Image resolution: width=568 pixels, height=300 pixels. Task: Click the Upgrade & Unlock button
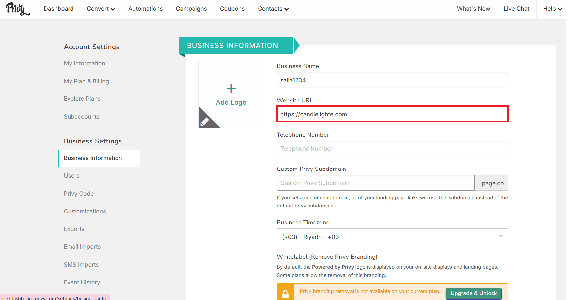[x=473, y=293]
